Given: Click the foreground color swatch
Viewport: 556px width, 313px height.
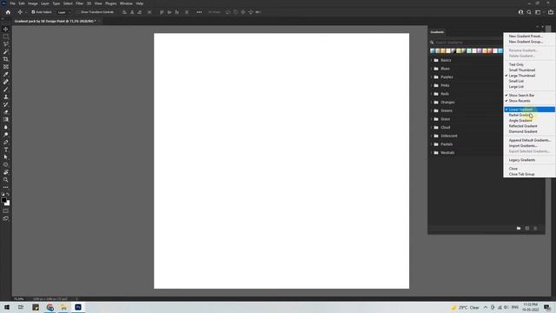Looking at the screenshot, I should pos(3,200).
